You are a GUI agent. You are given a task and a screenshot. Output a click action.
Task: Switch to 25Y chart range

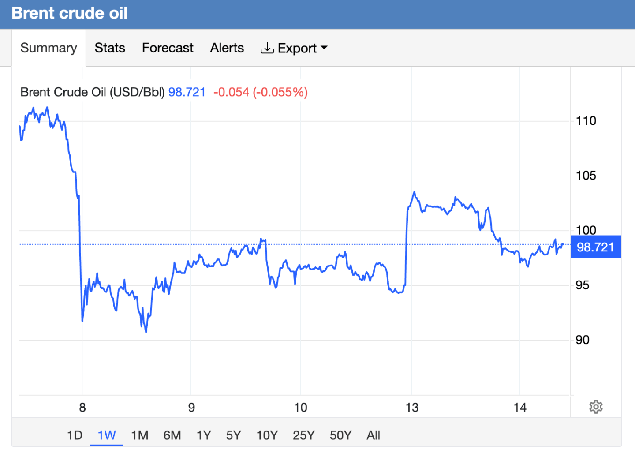(x=303, y=435)
